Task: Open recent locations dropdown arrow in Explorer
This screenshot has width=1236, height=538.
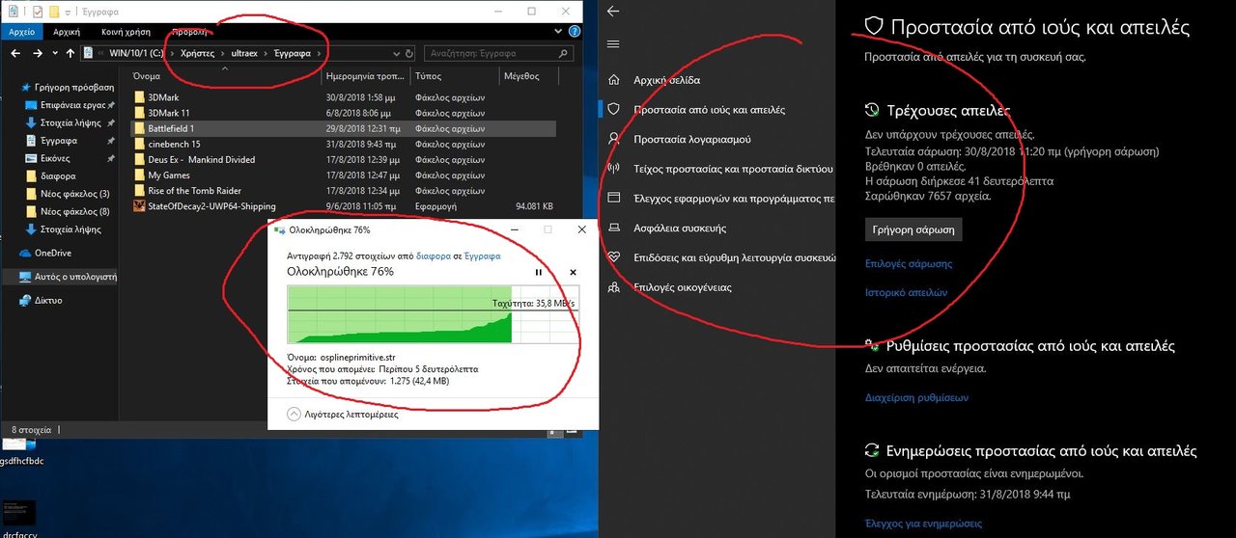Action: pyautogui.click(x=54, y=53)
